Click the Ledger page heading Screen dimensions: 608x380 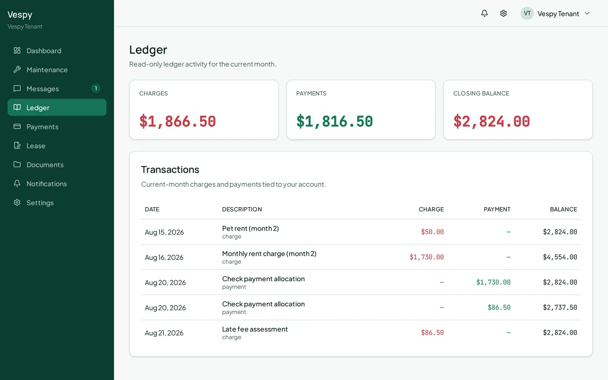148,50
